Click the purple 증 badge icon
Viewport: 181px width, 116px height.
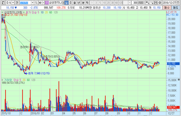coord(47,3)
